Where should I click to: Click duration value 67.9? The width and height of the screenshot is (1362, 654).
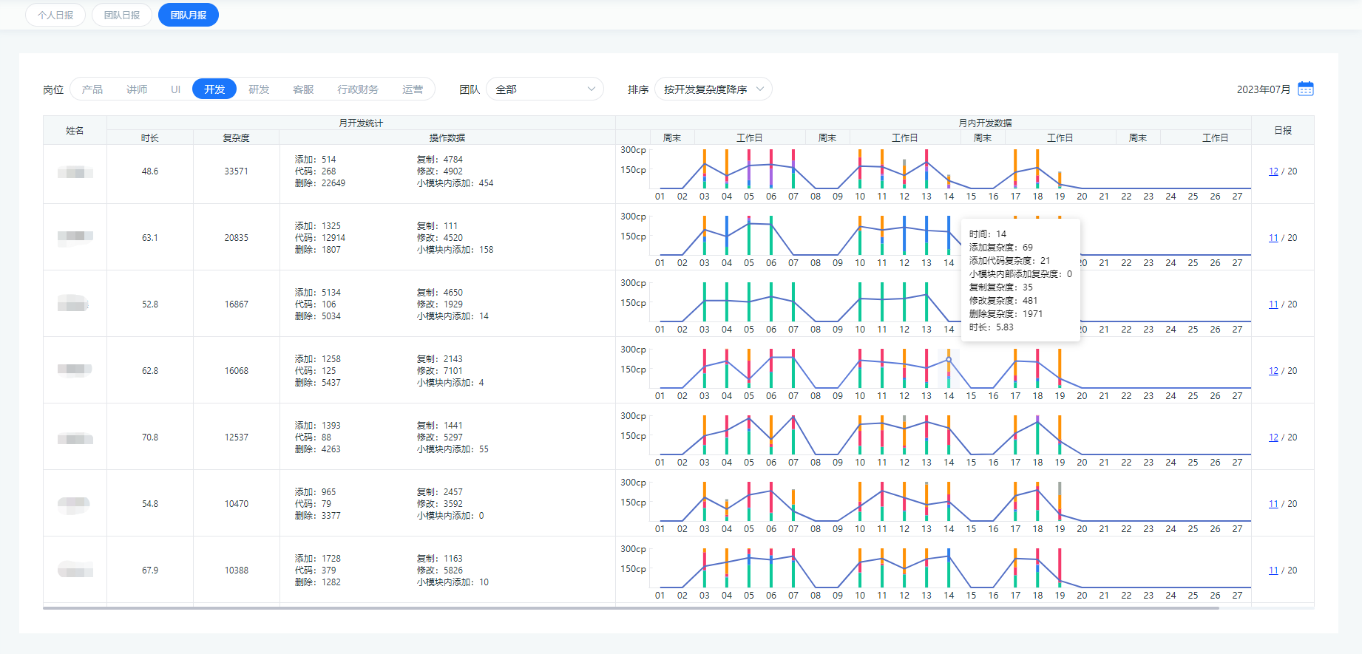(150, 570)
